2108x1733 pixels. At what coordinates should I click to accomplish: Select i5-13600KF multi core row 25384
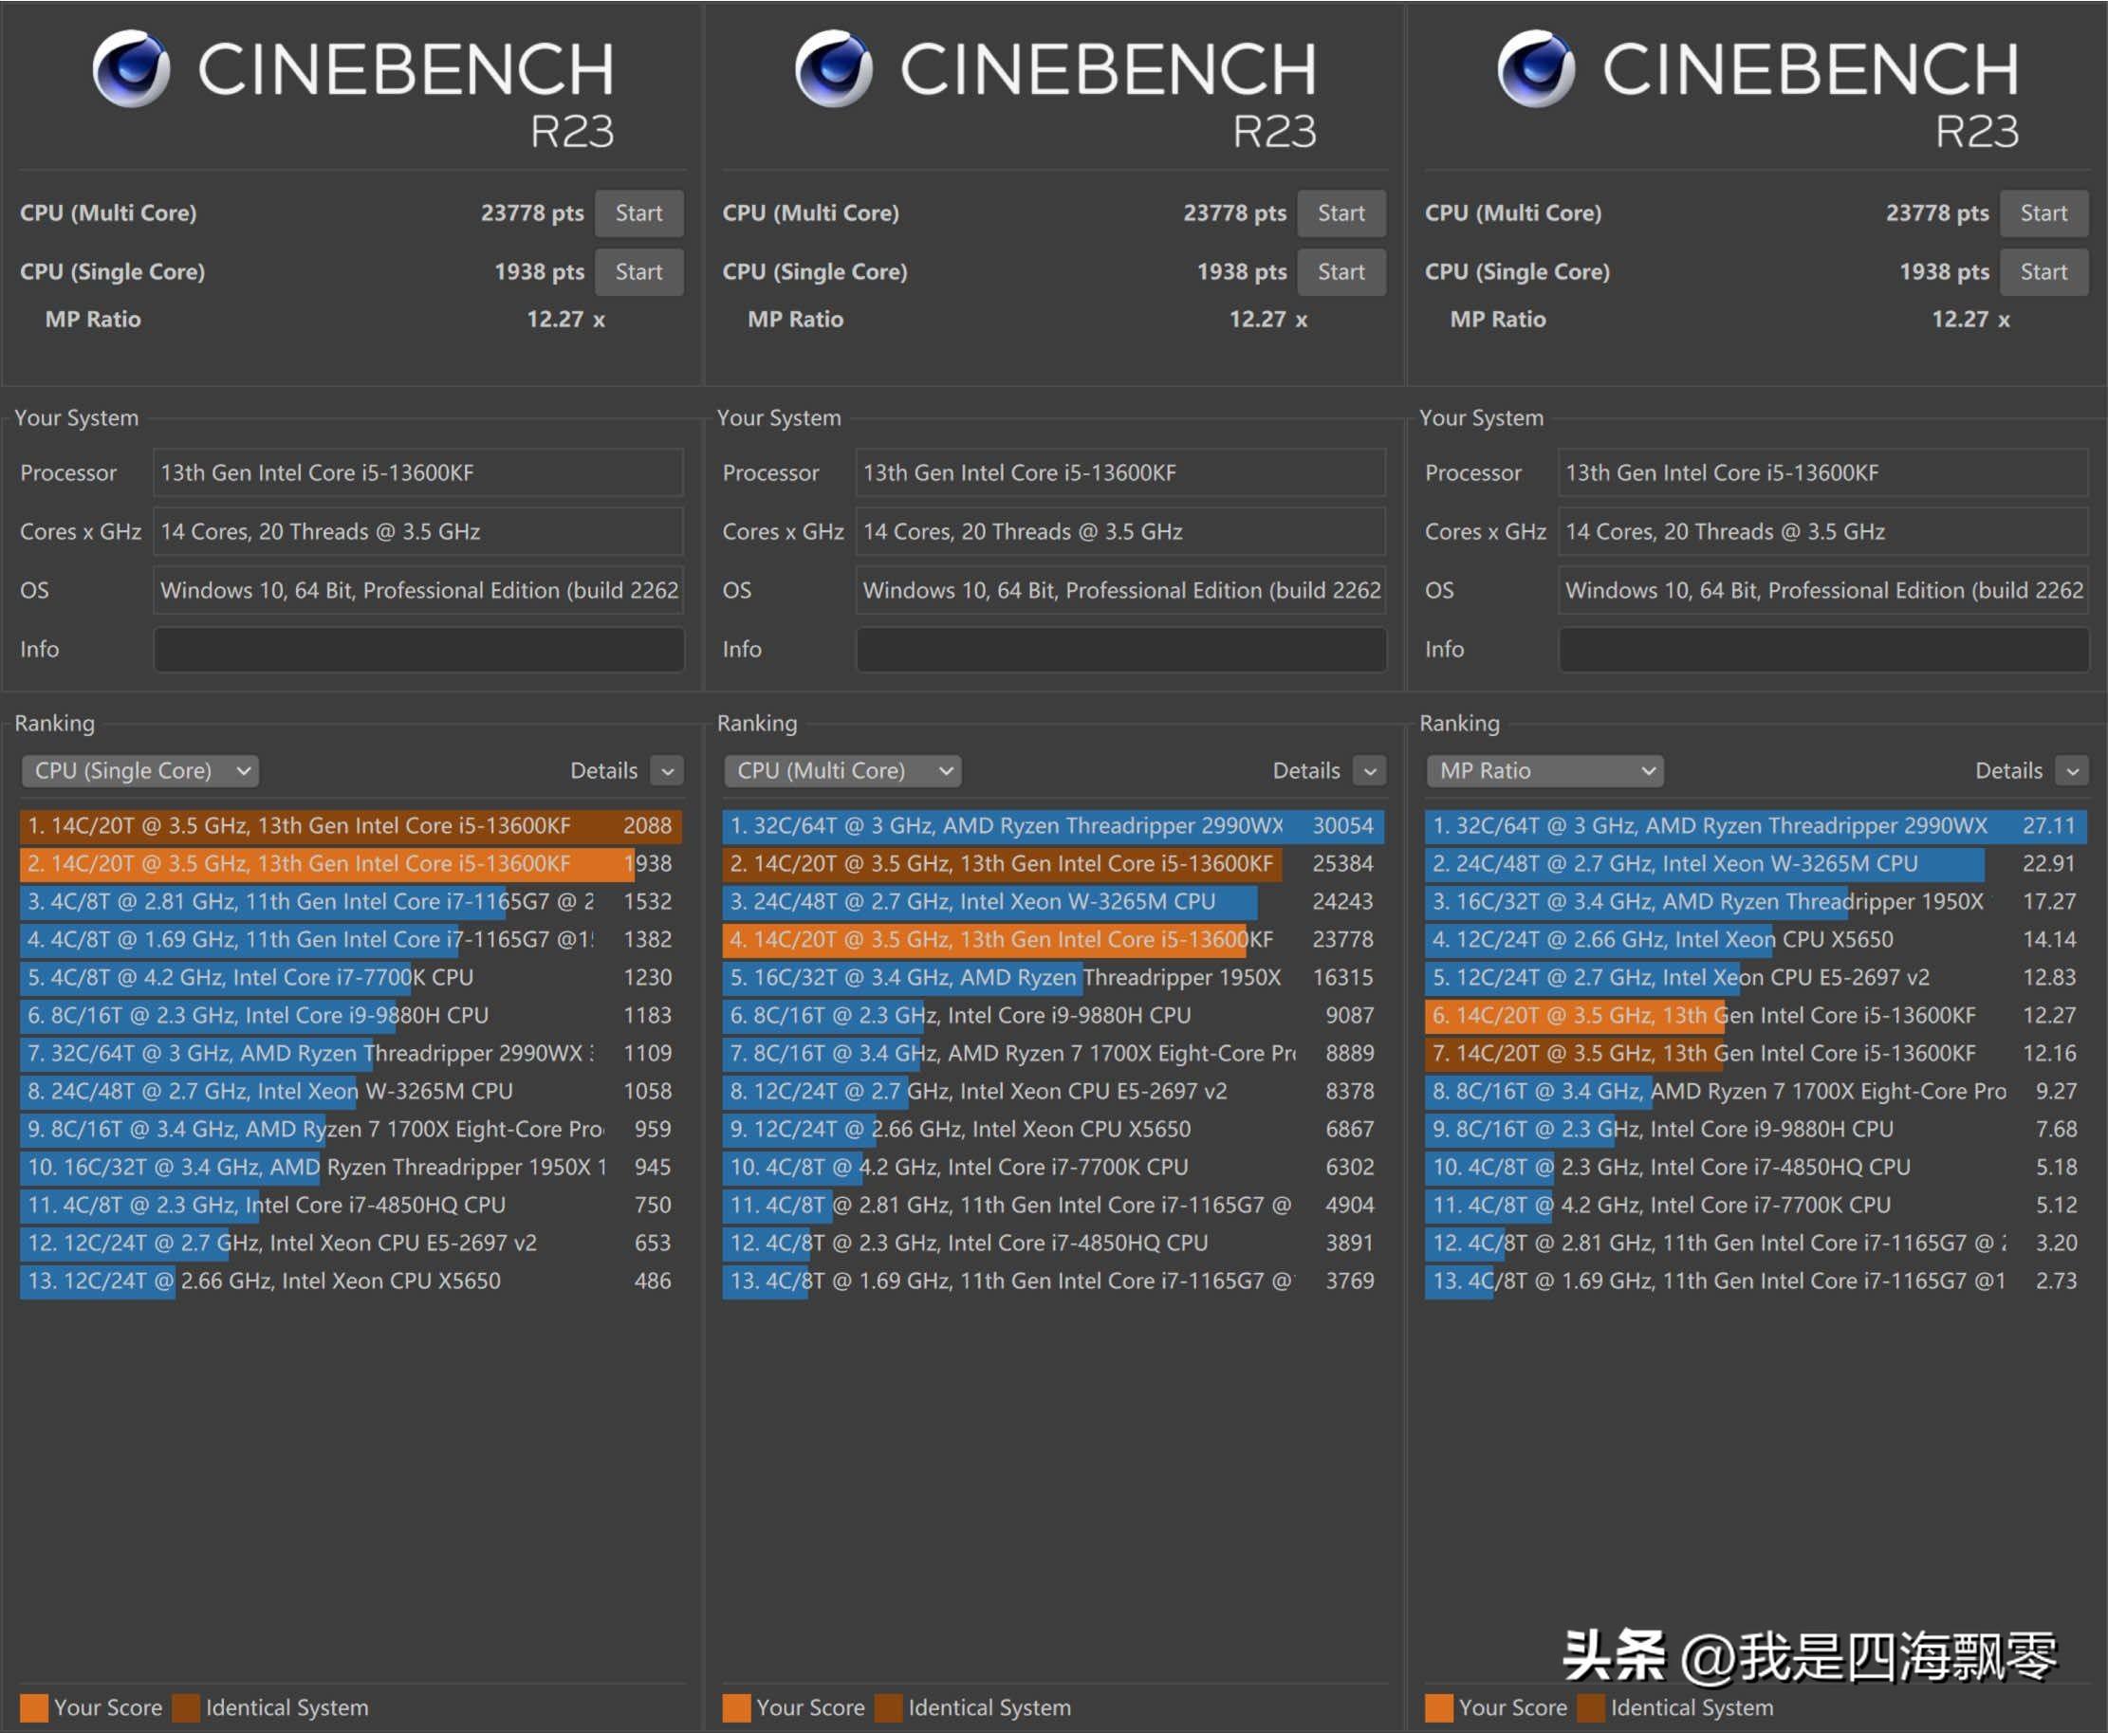click(x=1053, y=863)
